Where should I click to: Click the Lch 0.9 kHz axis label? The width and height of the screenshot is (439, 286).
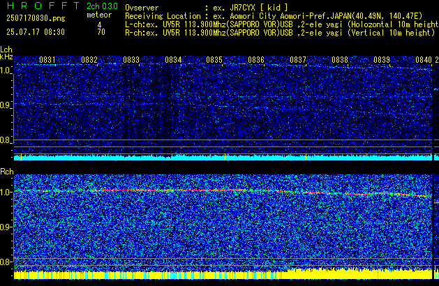coord(6,105)
